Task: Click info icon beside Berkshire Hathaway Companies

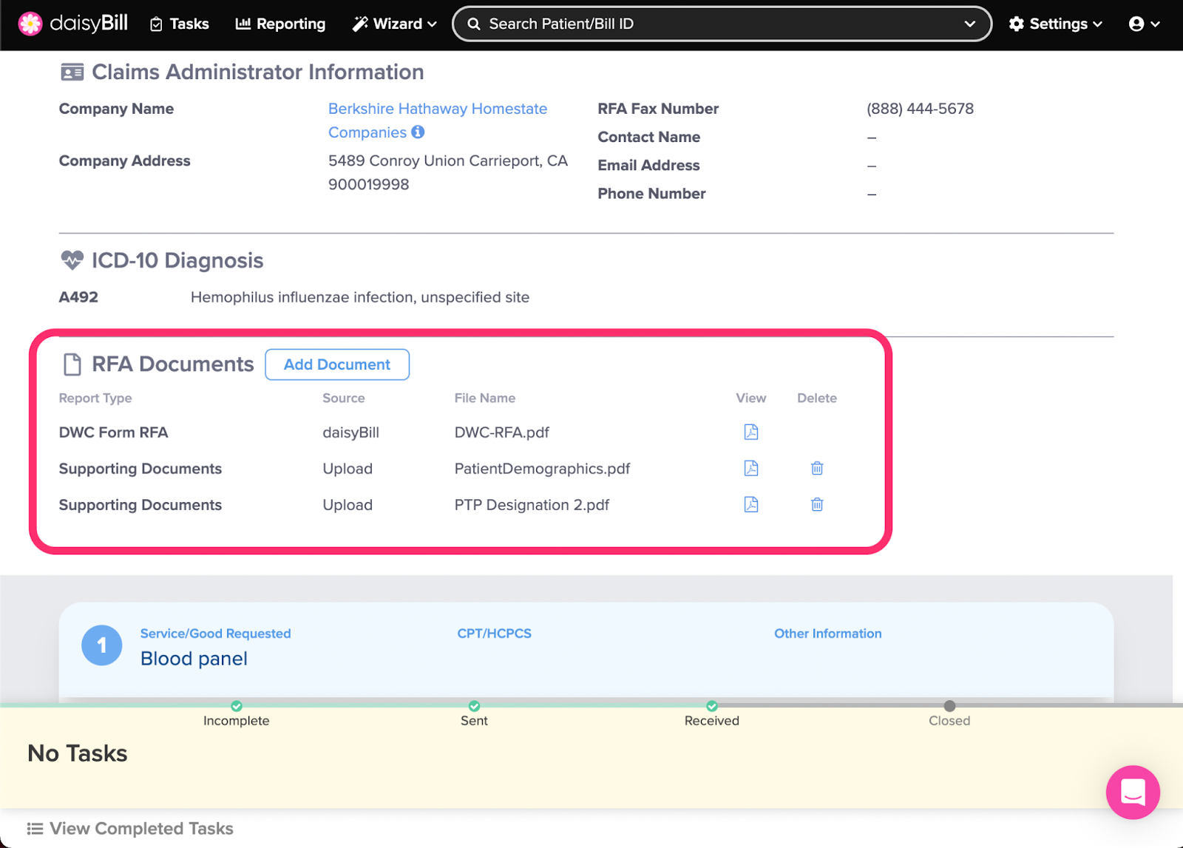Action: pos(418,132)
